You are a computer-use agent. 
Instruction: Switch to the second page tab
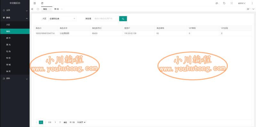pos(57,9)
